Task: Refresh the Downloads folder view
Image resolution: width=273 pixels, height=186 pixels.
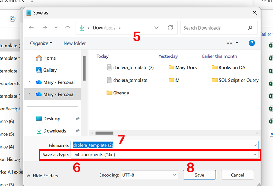Action: click(x=170, y=27)
